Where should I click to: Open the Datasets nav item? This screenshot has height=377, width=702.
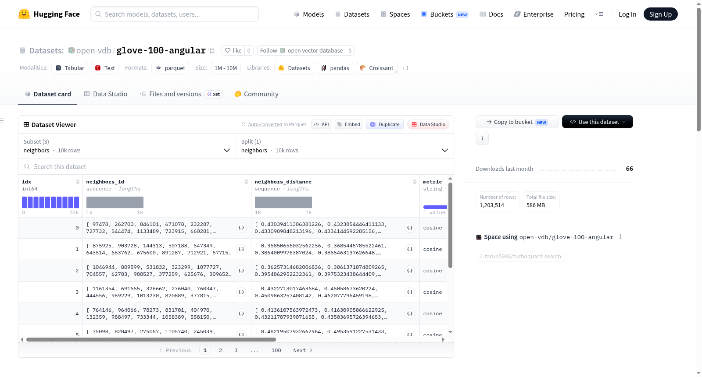tap(352, 14)
